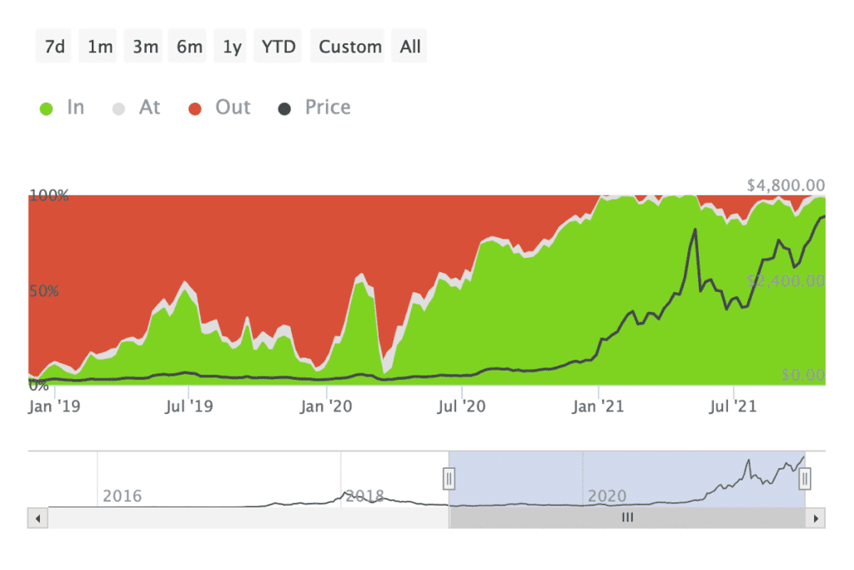Select the YTD range option
This screenshot has height=570, width=854.
[279, 47]
